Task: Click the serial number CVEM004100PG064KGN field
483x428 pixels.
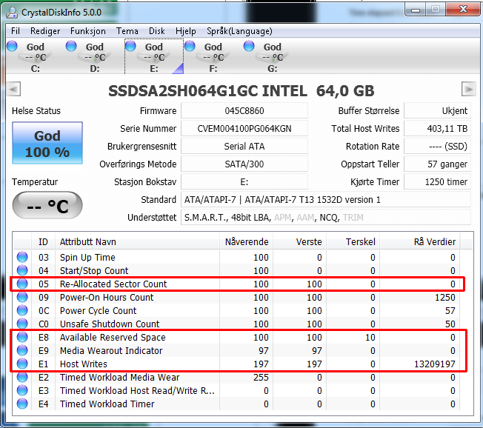Action: [x=244, y=128]
